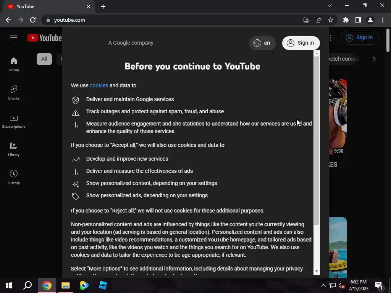Viewport: 391px width, 293px height.
Task: Go forward in the browser
Action: point(21,20)
